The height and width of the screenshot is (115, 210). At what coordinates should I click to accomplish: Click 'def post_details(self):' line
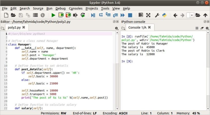pyautogui.click(x=34, y=69)
